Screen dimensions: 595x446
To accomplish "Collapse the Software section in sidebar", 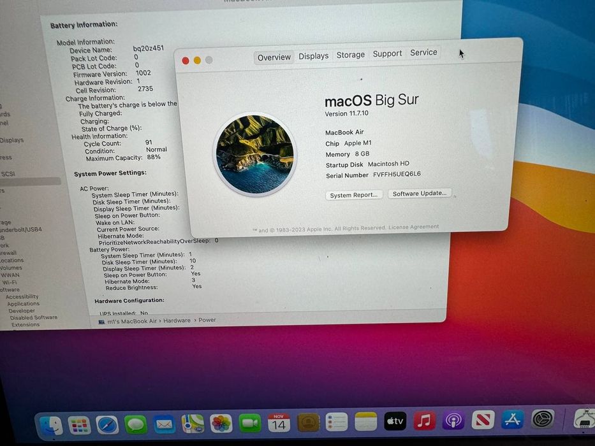I will 10,290.
